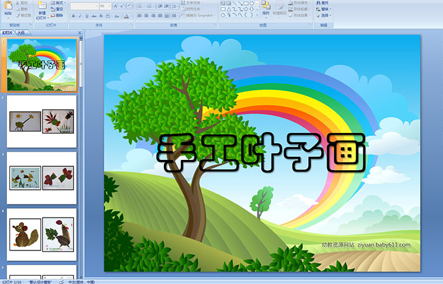Click the distributed alignment icon
This screenshot has width=443, height=284.
166,16
